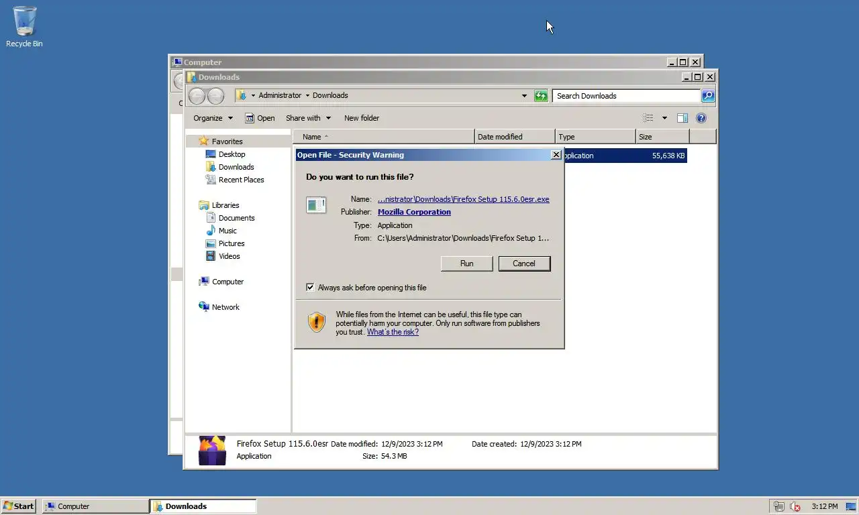Toggle the preview pane icon
The height and width of the screenshot is (515, 859).
682,118
